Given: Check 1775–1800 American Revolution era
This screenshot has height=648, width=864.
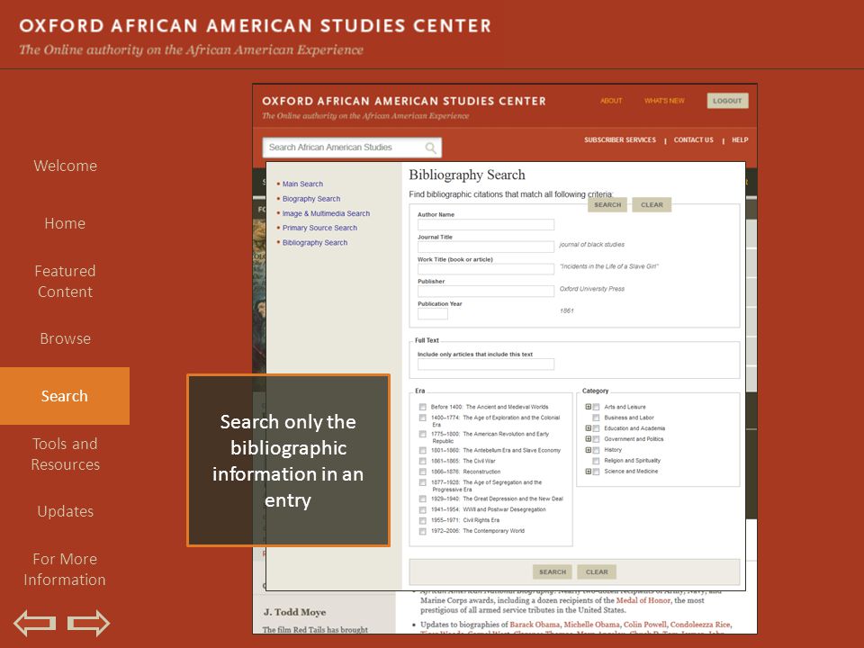Looking at the screenshot, I should [423, 434].
